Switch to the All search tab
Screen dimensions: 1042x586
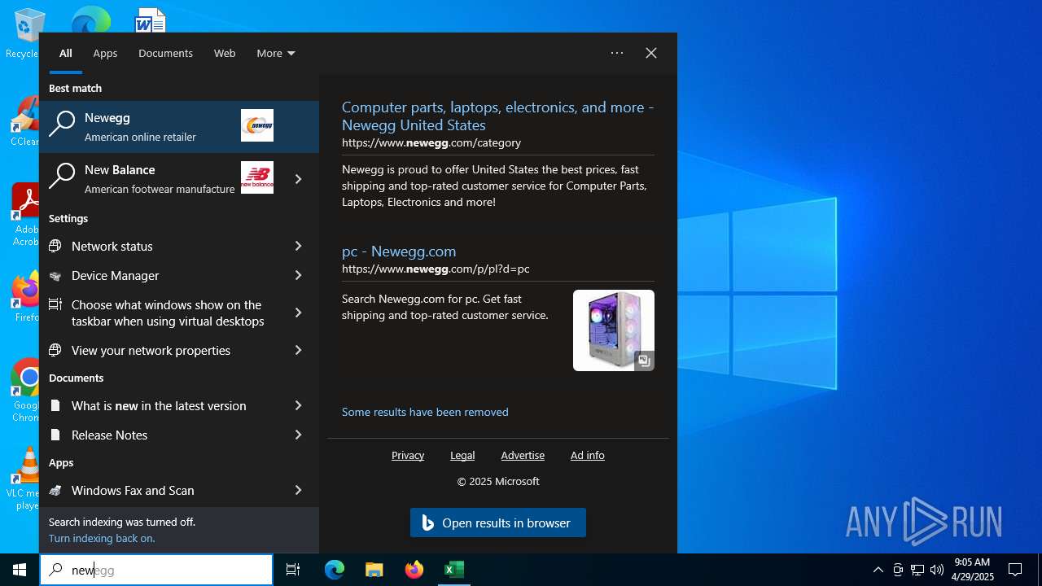point(66,53)
